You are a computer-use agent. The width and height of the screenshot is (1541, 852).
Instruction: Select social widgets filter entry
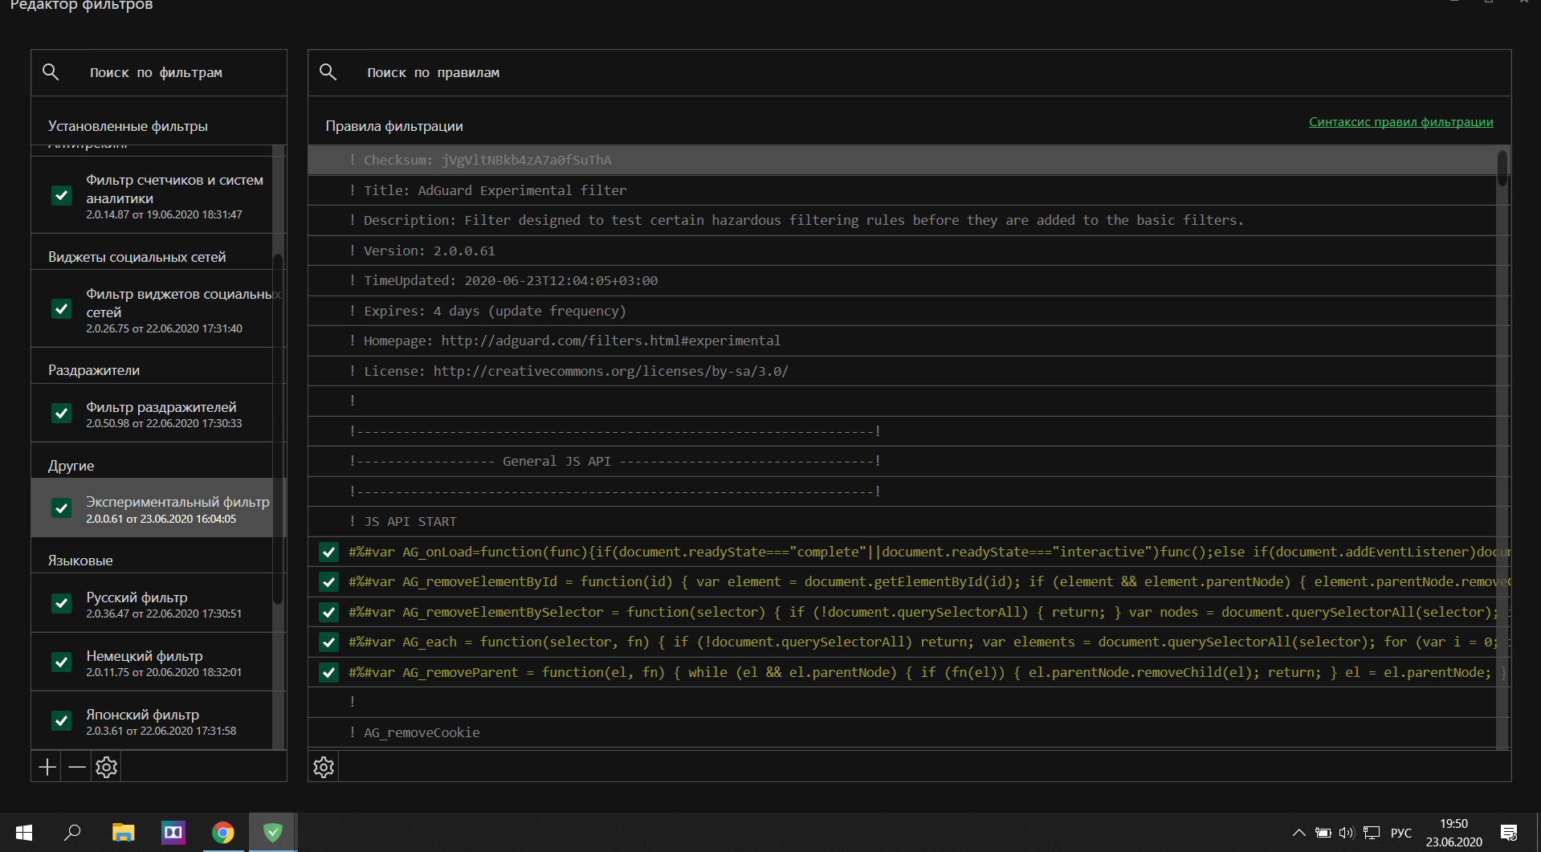[x=152, y=309]
